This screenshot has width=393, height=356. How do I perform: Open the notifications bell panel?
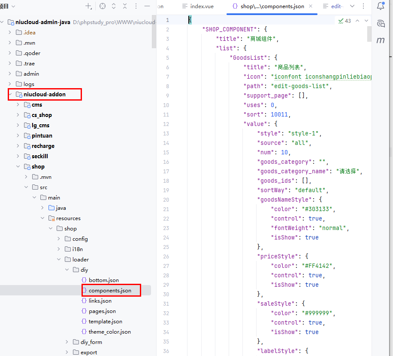(x=381, y=6)
